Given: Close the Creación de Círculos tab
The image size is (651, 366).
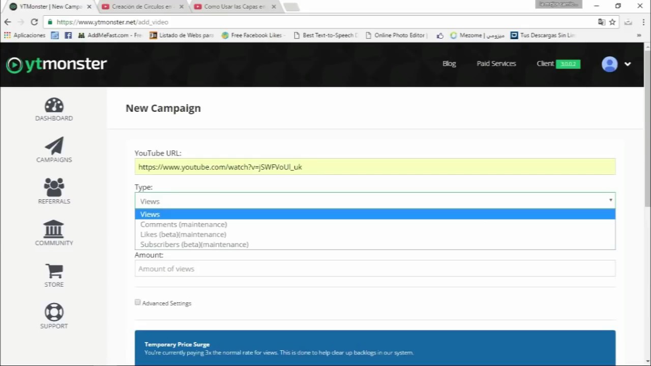Looking at the screenshot, I should coord(182,7).
